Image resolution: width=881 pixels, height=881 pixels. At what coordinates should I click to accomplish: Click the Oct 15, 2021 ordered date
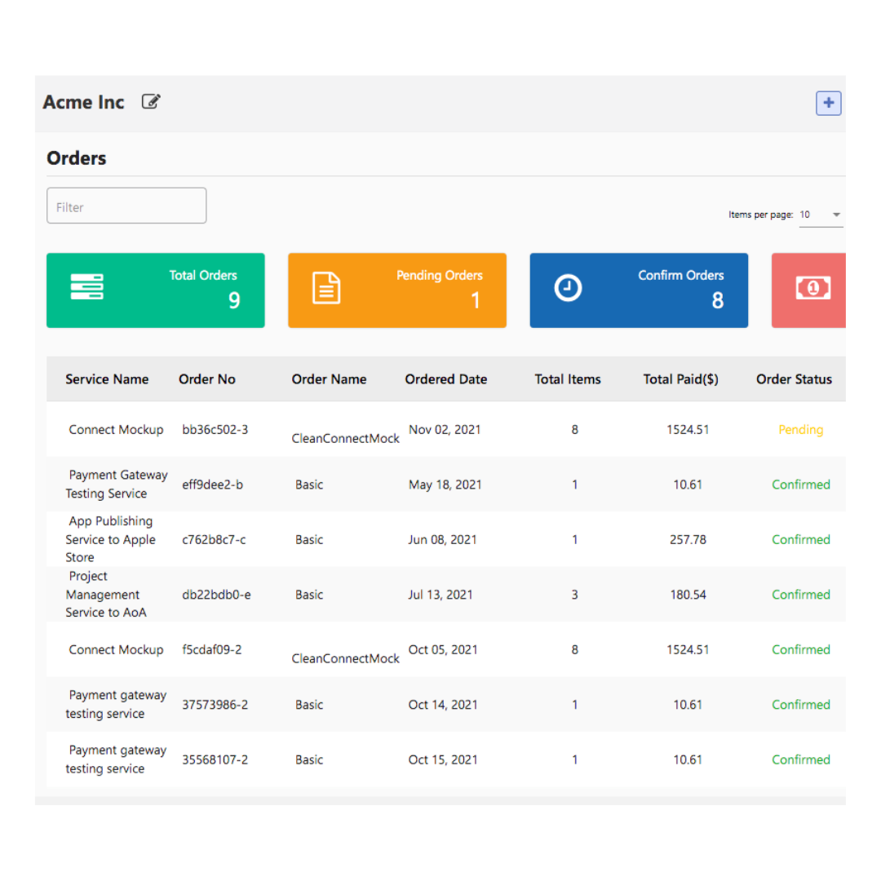tap(443, 760)
